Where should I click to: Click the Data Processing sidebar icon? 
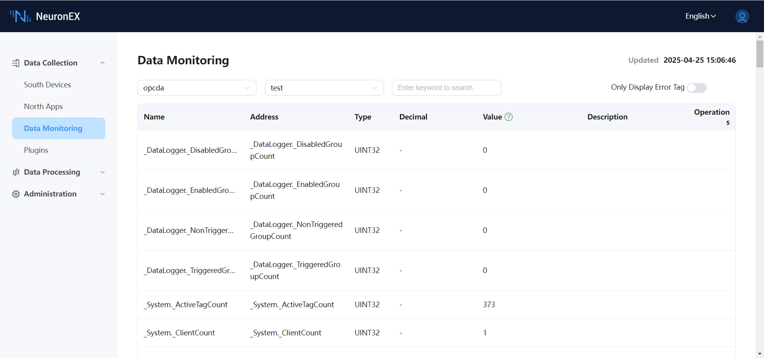click(16, 172)
